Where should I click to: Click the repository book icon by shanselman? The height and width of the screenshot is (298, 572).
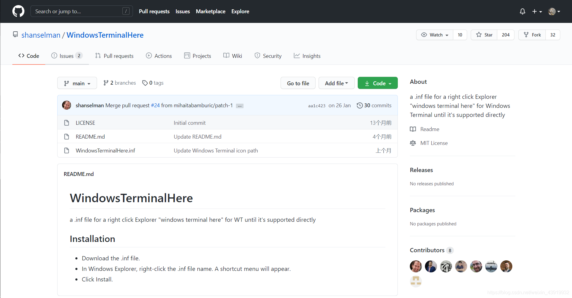(x=15, y=35)
